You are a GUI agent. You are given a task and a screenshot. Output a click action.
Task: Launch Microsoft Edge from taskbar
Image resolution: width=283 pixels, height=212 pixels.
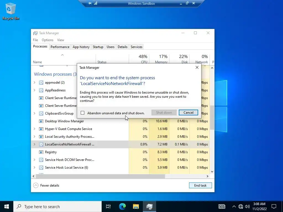122,206
